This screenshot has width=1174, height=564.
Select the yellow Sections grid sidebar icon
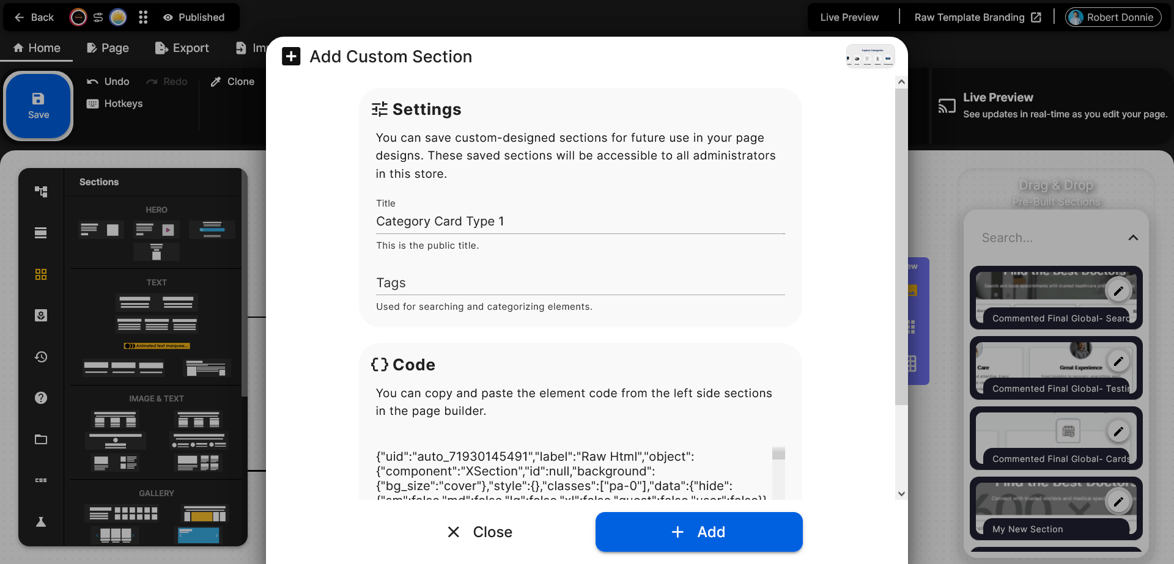pyautogui.click(x=41, y=274)
